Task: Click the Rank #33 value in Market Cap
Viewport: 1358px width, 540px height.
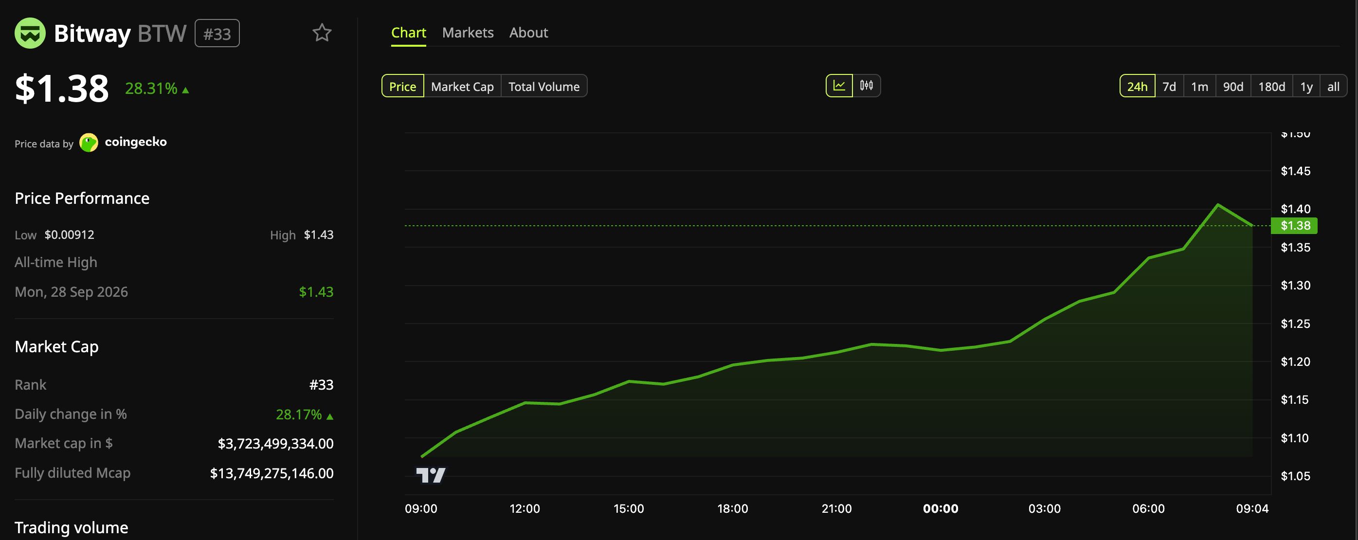Action: [321, 385]
